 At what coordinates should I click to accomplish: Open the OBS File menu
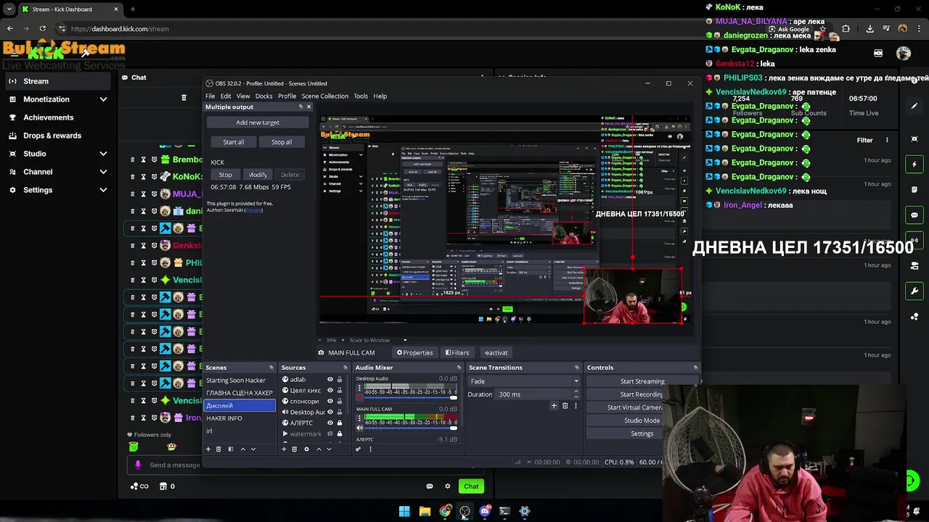210,96
